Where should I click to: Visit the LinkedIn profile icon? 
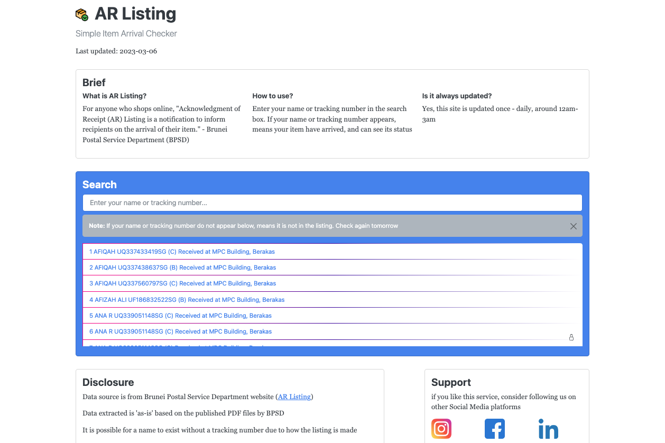(x=548, y=429)
